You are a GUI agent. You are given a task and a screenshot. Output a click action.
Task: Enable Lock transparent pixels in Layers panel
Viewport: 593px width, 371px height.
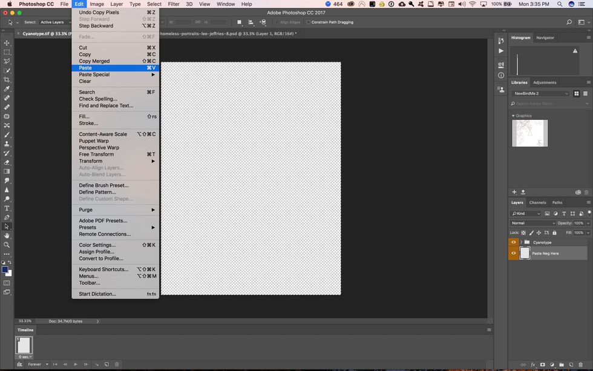click(x=523, y=232)
